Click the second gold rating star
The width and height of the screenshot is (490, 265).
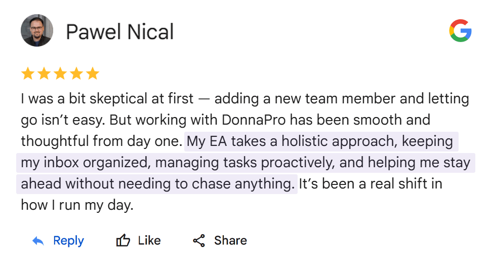pos(44,74)
